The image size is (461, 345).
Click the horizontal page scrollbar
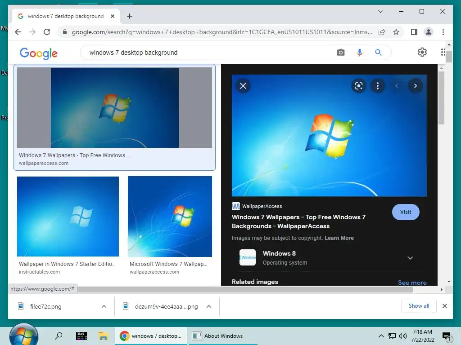(245, 290)
